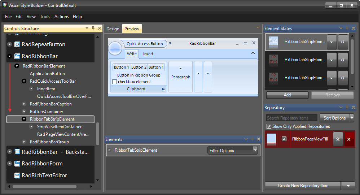The height and width of the screenshot is (195, 360).
Task: Open the Edit menu
Action: pos(19,17)
